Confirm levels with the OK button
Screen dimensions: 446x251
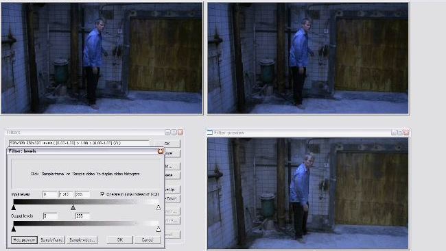point(120,240)
